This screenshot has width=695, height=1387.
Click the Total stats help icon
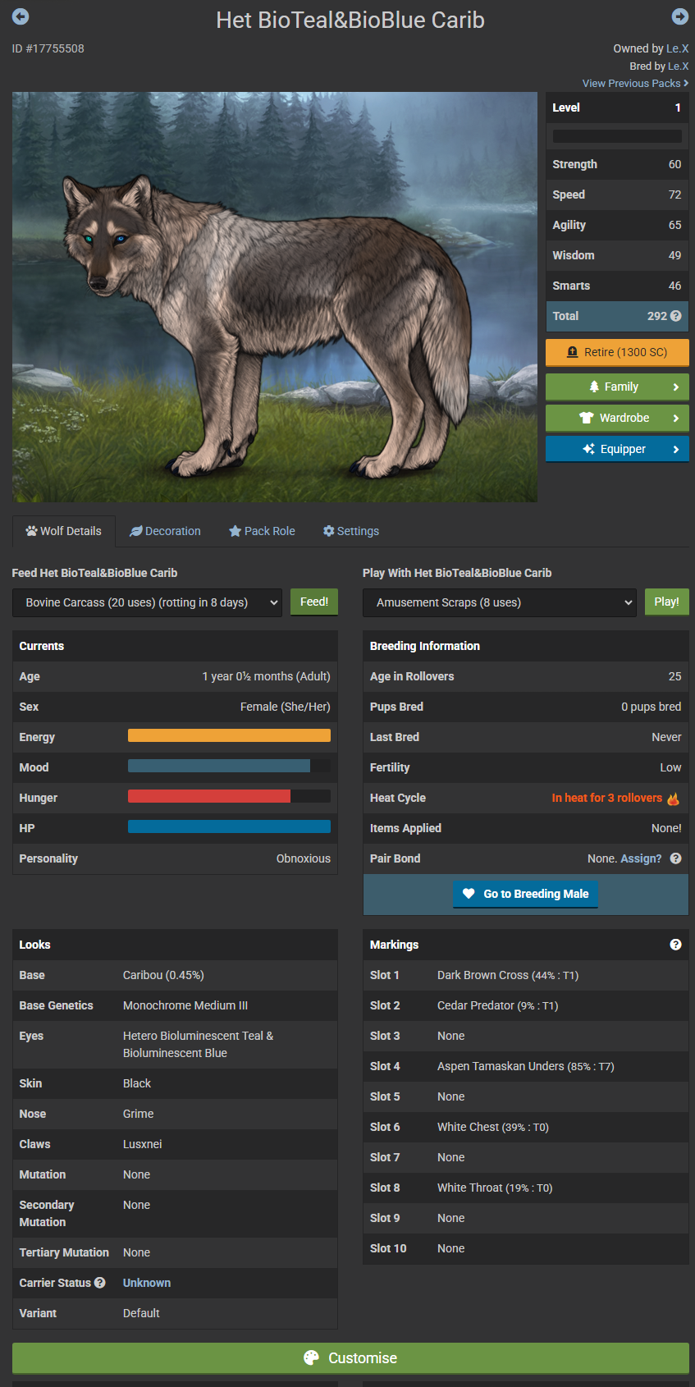676,316
